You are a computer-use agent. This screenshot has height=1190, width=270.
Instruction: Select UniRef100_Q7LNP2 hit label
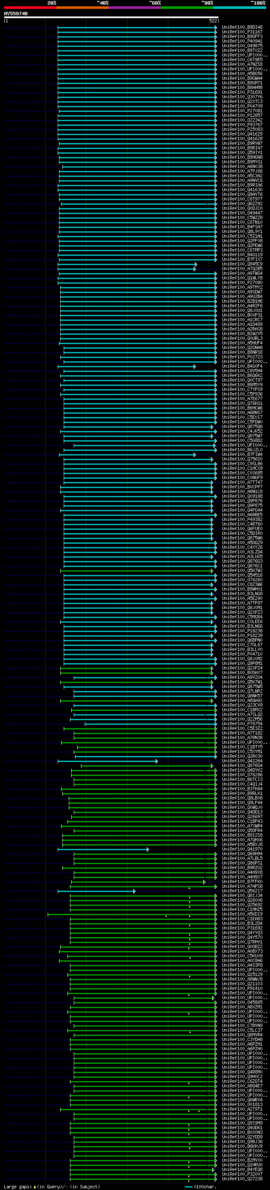coord(242,691)
